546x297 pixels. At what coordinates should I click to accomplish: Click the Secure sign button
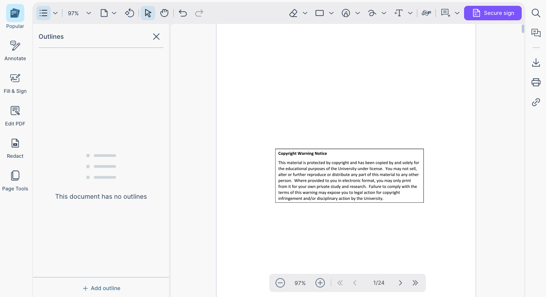click(493, 13)
